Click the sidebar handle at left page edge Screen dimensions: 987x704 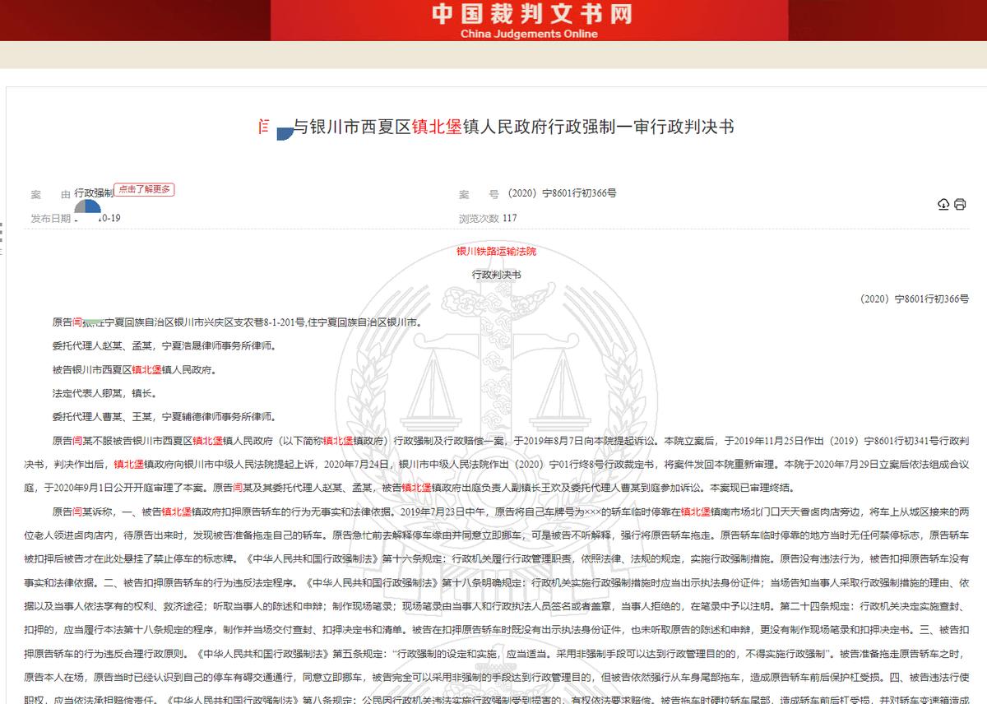(2, 239)
